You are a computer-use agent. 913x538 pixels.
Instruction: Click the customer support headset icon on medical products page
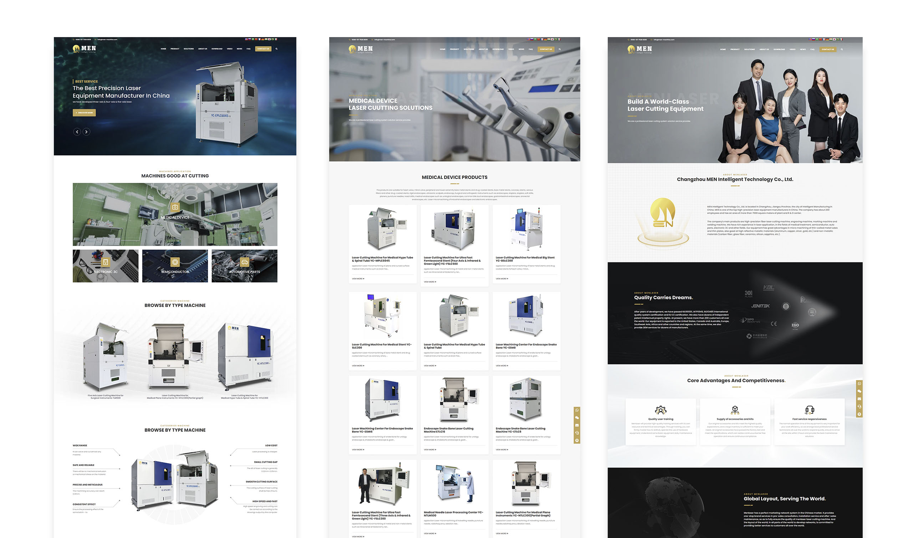click(577, 433)
